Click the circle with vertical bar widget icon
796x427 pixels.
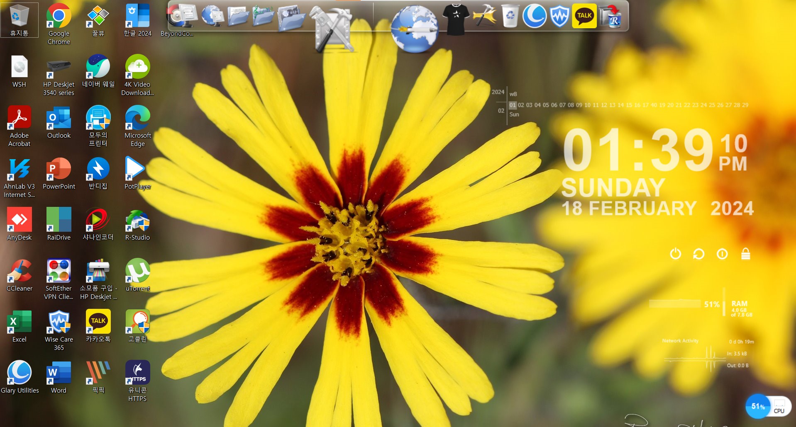click(x=722, y=254)
